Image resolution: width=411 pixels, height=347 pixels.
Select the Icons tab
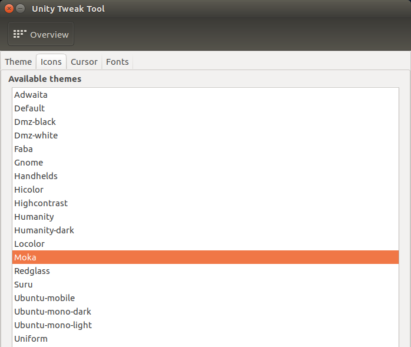(51, 62)
